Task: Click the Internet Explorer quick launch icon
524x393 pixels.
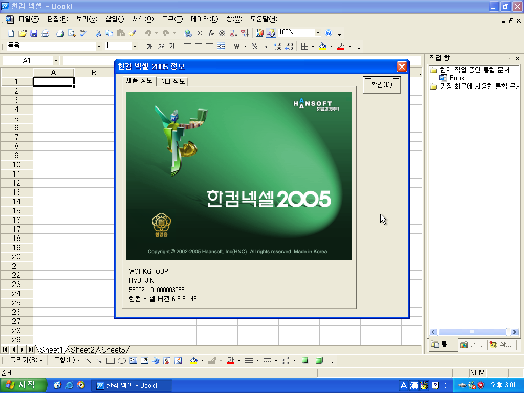Action: (x=69, y=385)
